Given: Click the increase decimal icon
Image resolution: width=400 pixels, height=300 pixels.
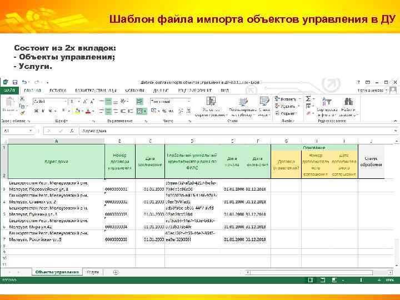Looking at the screenshot, I should click(x=181, y=111).
